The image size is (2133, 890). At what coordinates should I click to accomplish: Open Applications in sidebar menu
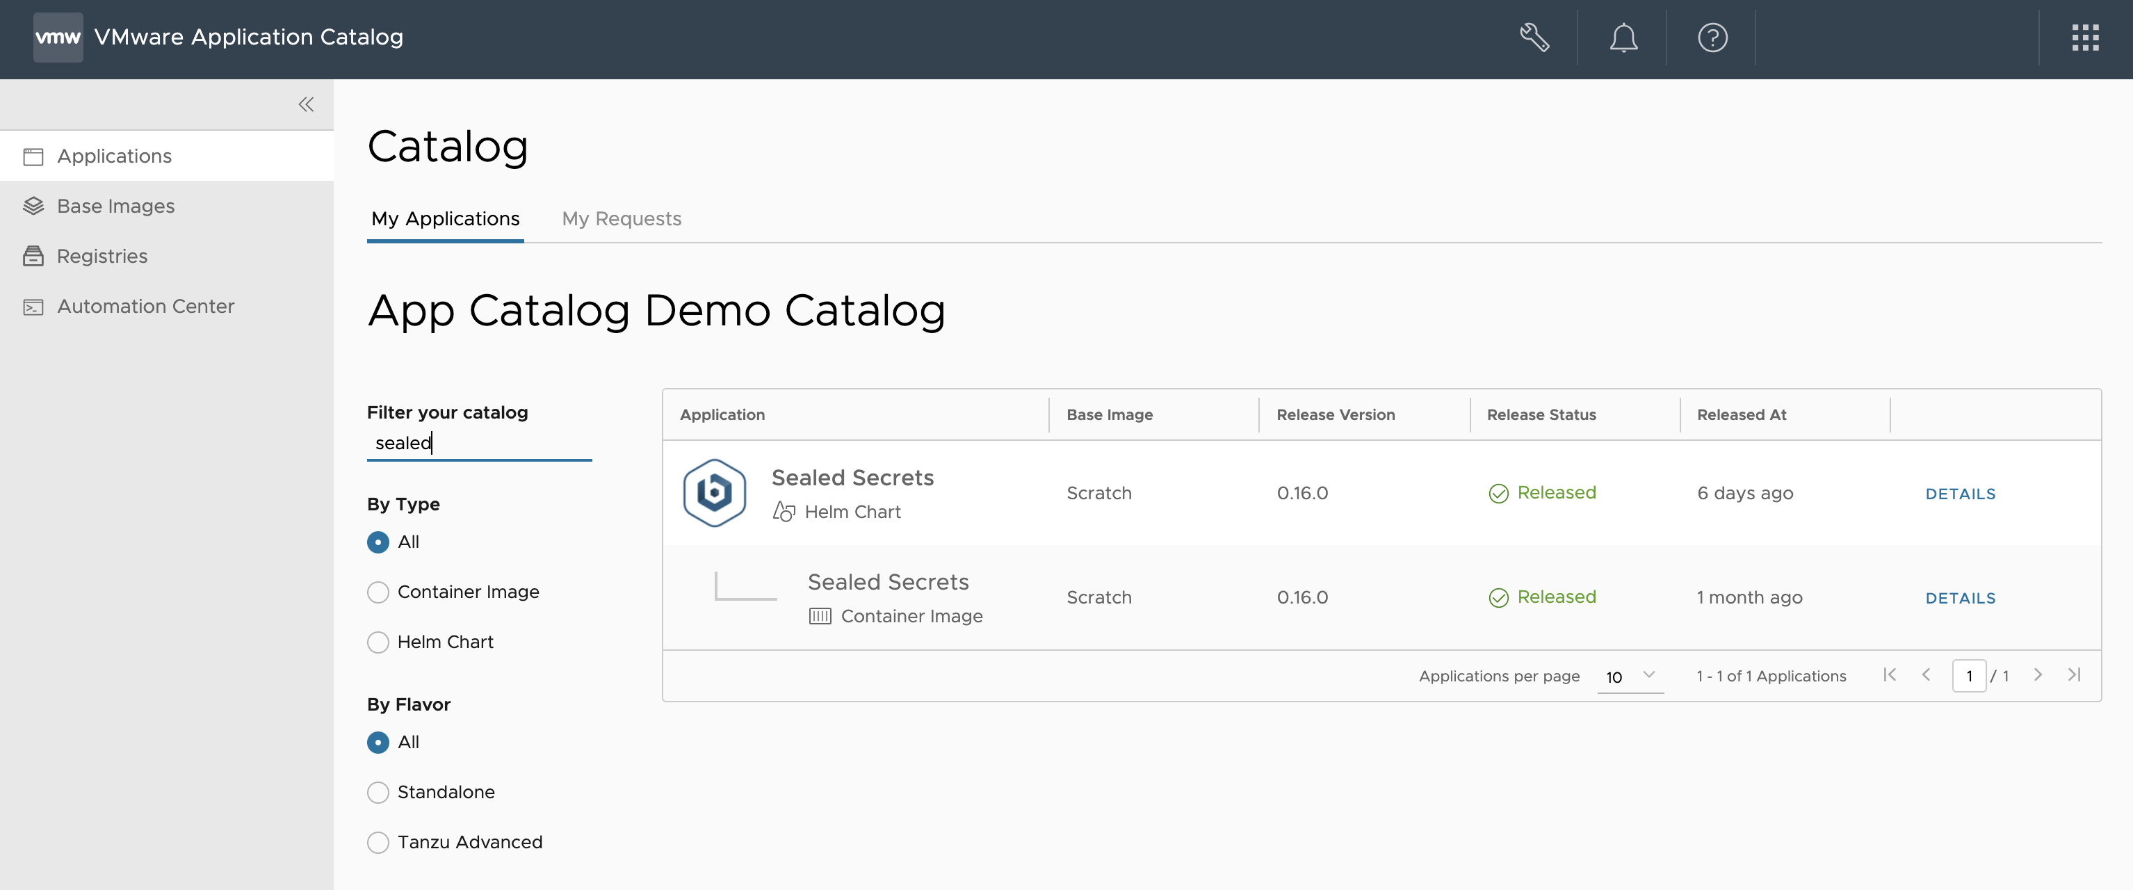coord(114,156)
